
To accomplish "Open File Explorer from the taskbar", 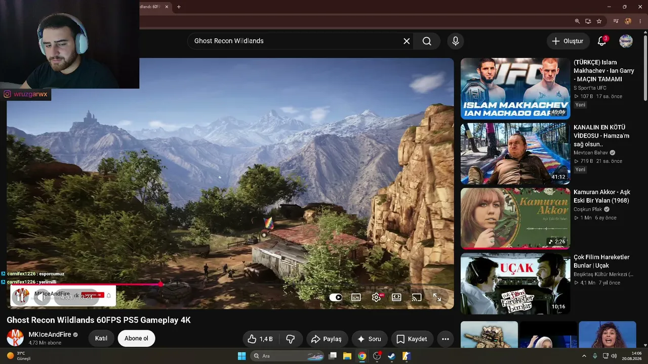I will coord(347,356).
